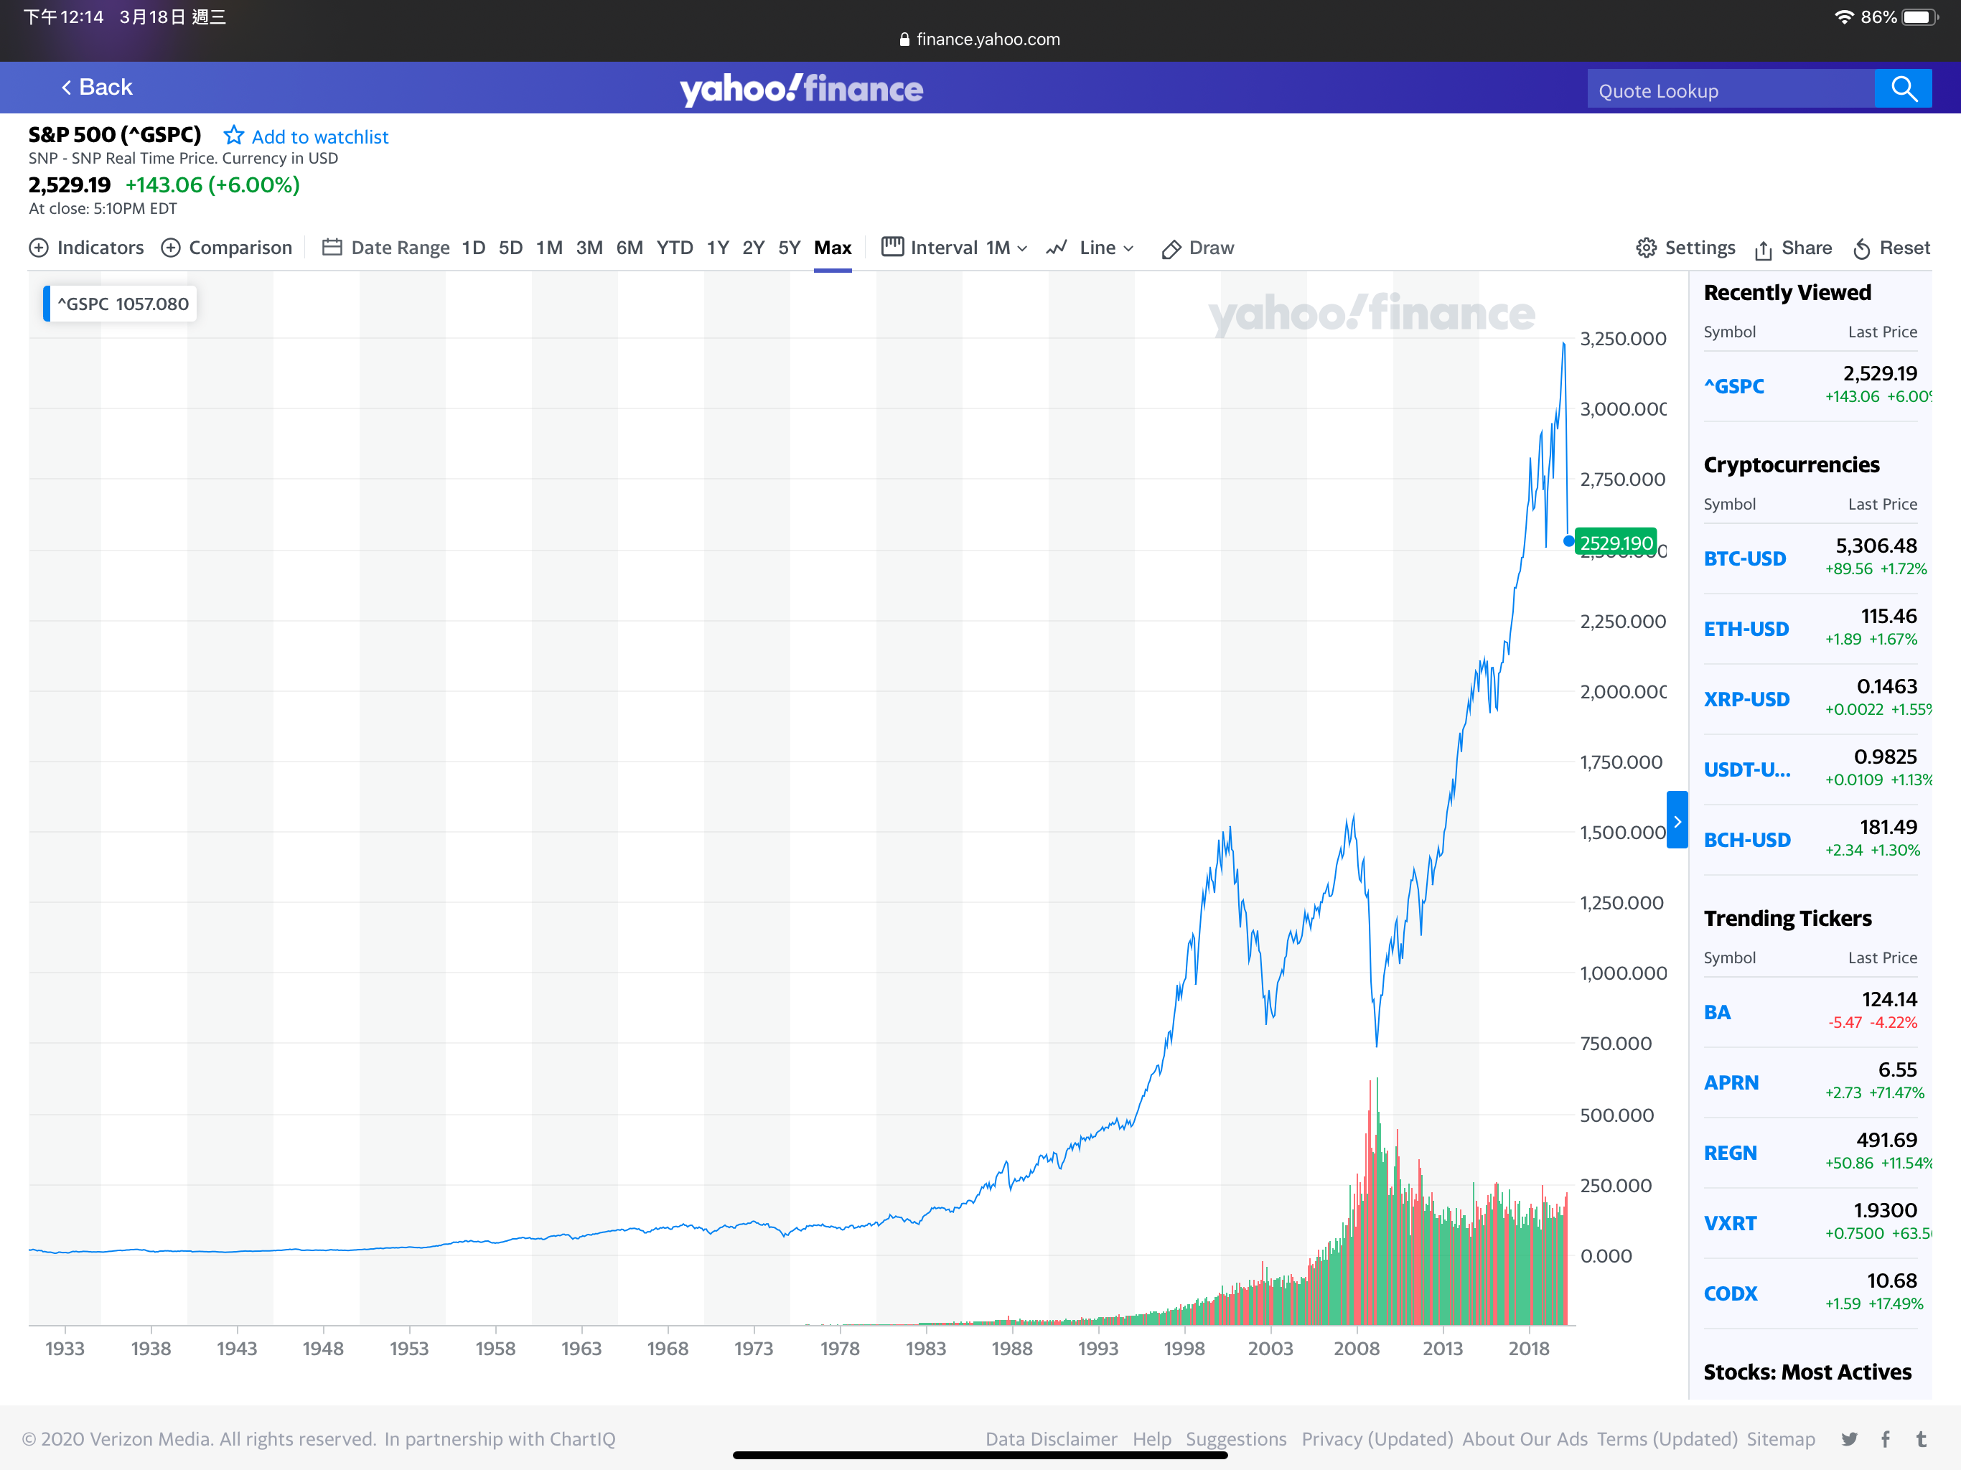Tap the Wi-Fi status icon
Viewport: 1961px width, 1470px height.
click(x=1844, y=17)
